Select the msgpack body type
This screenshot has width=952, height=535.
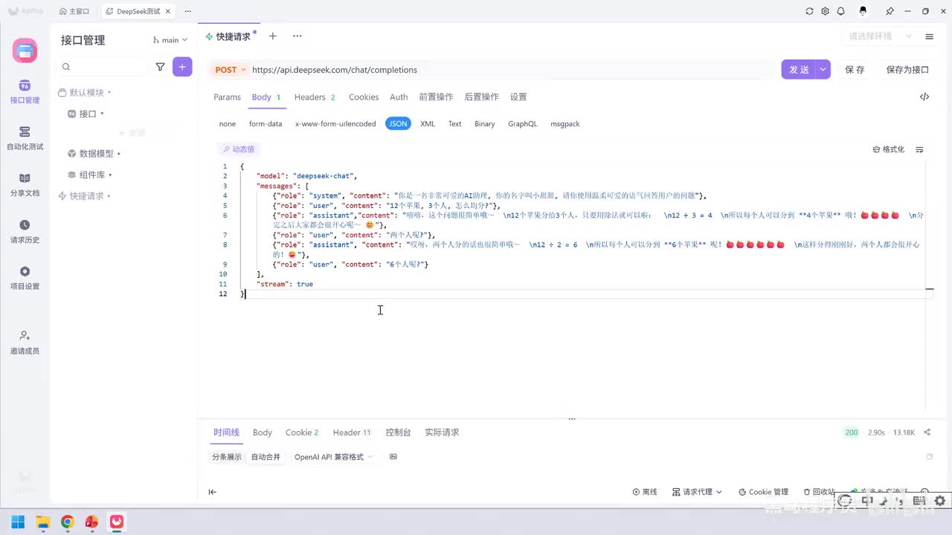566,124
